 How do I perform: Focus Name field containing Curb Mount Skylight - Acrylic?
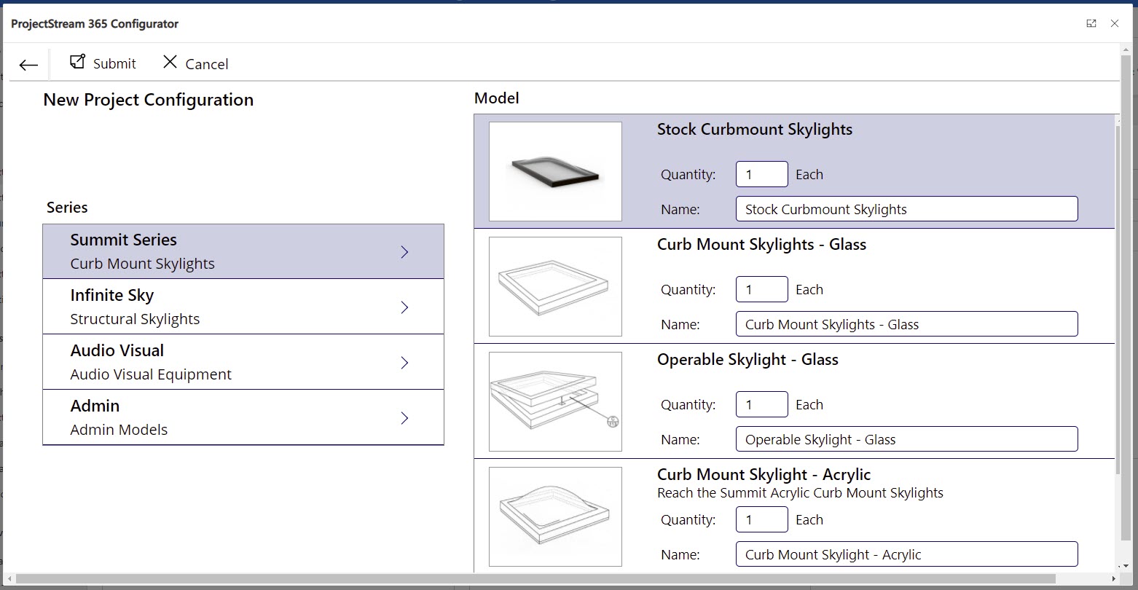[906, 554]
